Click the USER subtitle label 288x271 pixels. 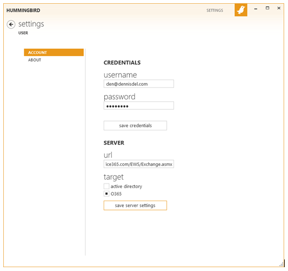click(23, 33)
